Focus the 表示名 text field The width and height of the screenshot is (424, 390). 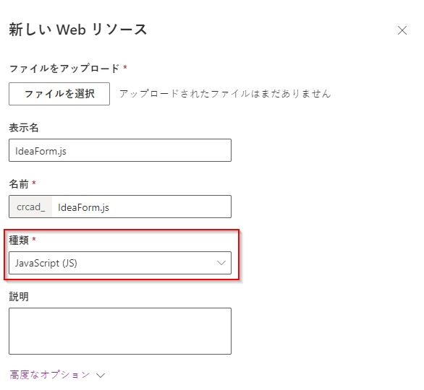[x=120, y=150]
